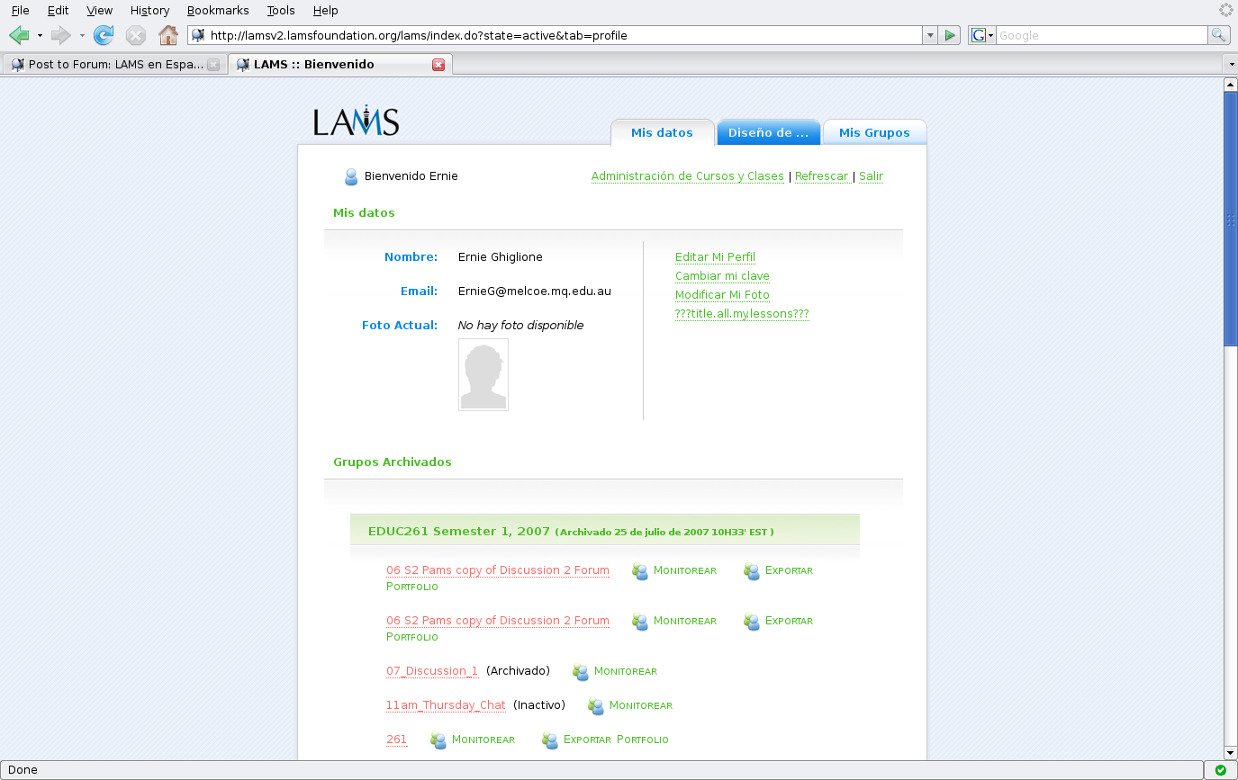Viewport: 1238px width, 780px height.
Task: Click the Editar Mi Perfil link
Action: coord(715,257)
